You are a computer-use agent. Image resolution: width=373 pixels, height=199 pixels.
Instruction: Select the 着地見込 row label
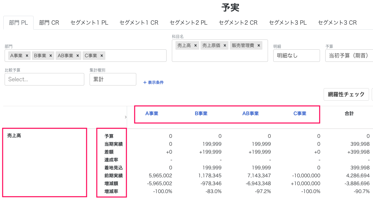tap(114, 168)
